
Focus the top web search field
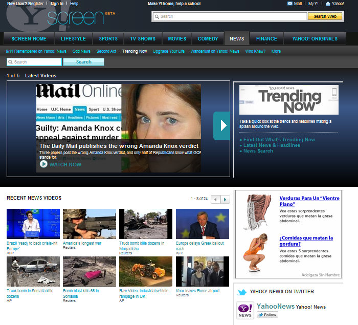click(x=230, y=16)
